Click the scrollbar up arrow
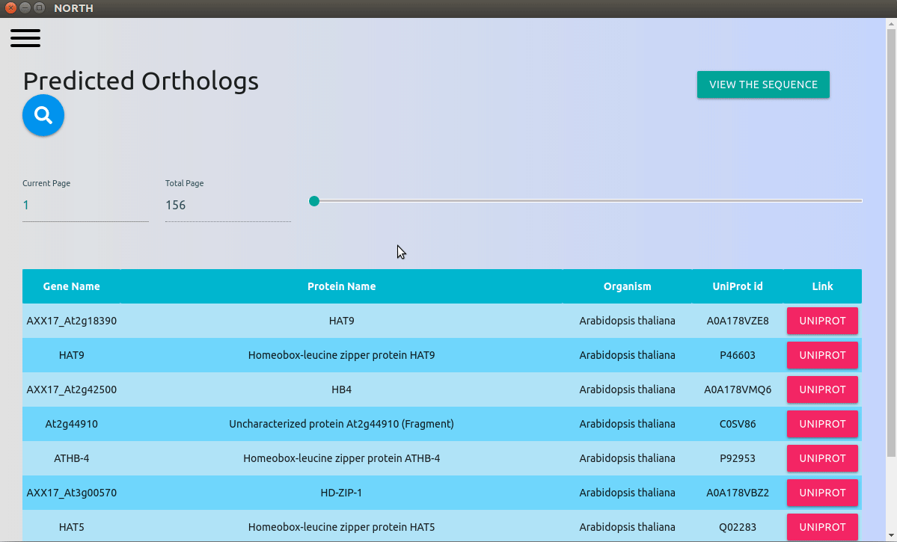Image resolution: width=897 pixels, height=542 pixels. (891, 24)
